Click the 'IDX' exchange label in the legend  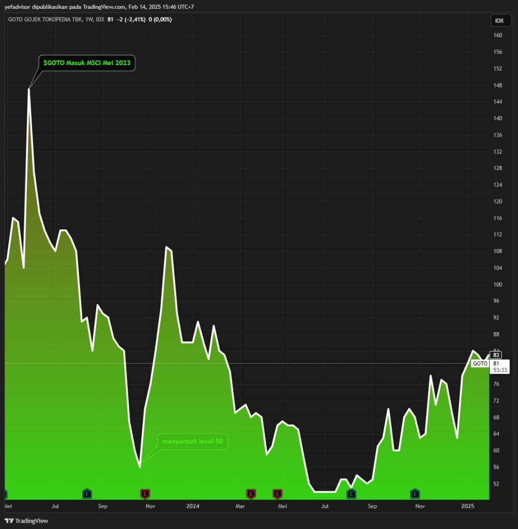[x=100, y=20]
